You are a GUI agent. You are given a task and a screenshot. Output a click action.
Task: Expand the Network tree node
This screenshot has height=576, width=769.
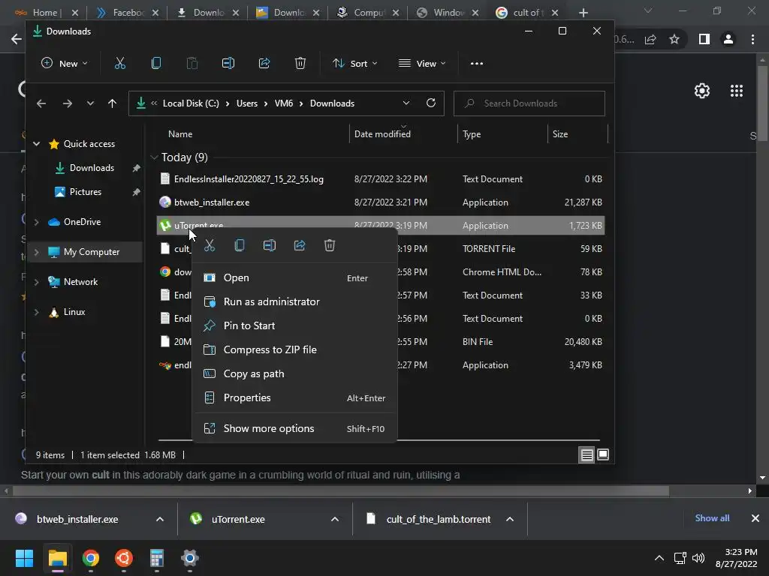pos(36,282)
